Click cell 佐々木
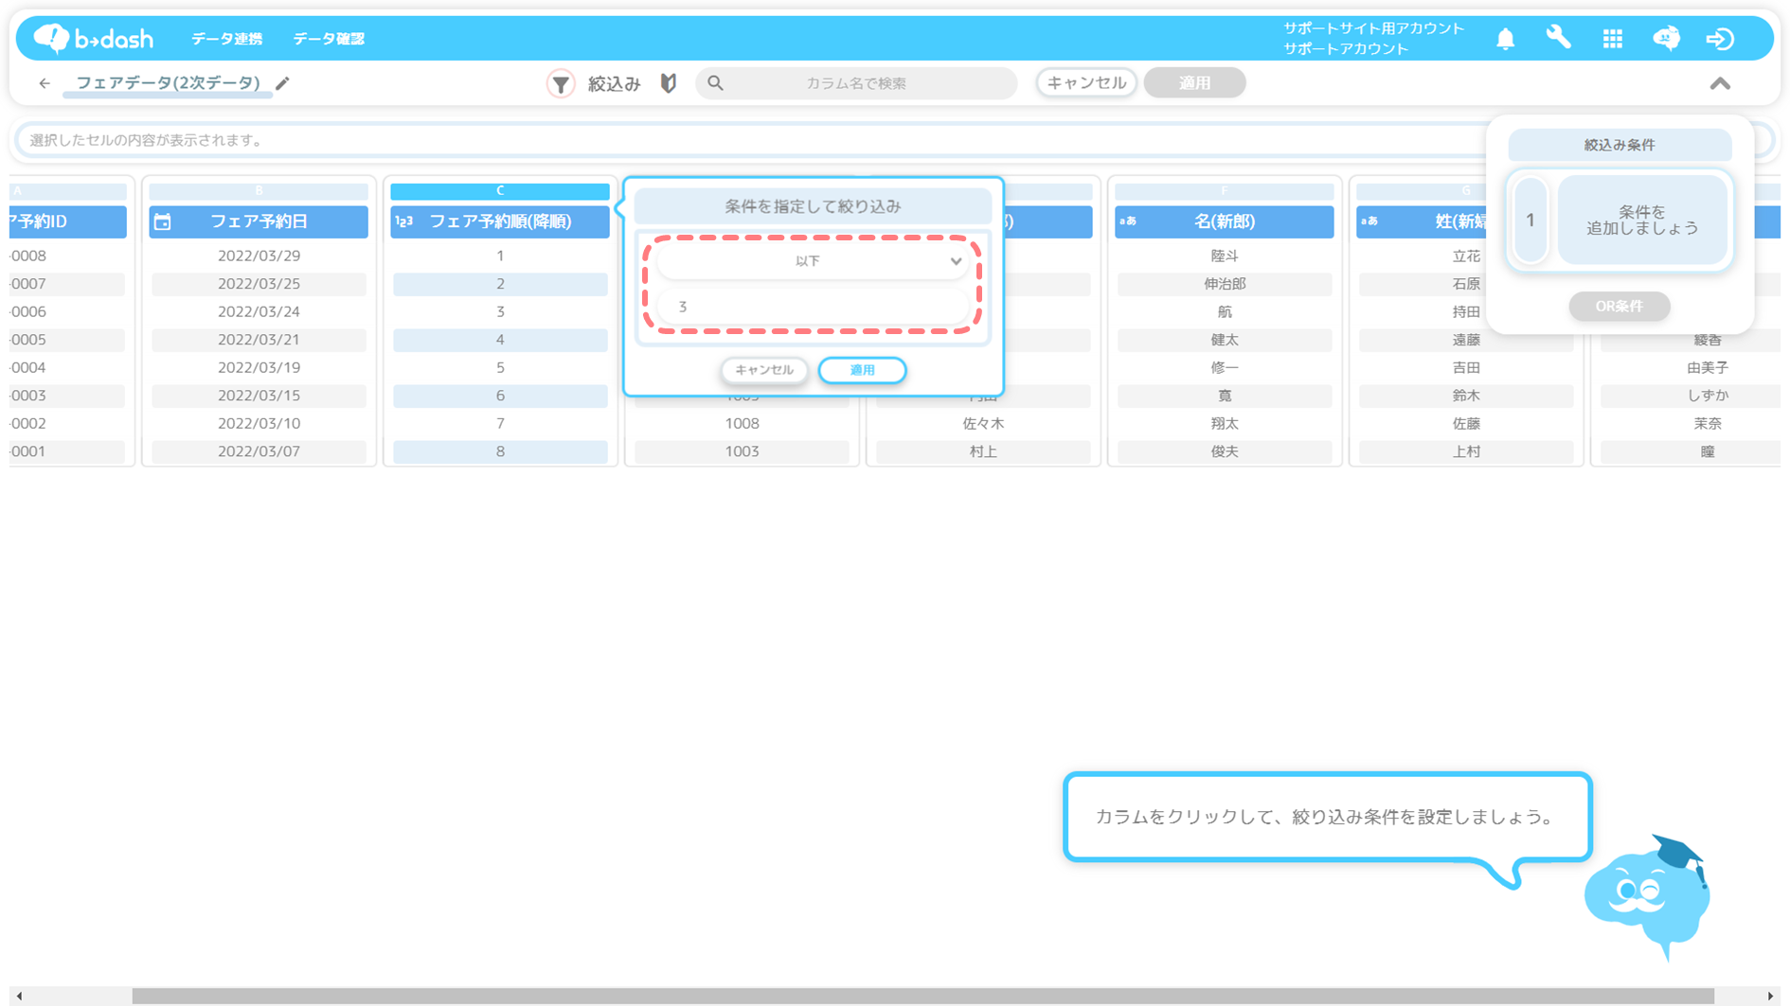This screenshot has width=1790, height=1006. [983, 423]
